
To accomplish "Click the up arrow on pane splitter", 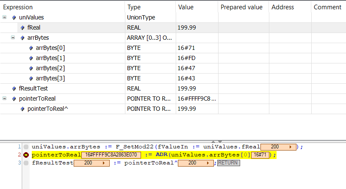I will 213,142.
